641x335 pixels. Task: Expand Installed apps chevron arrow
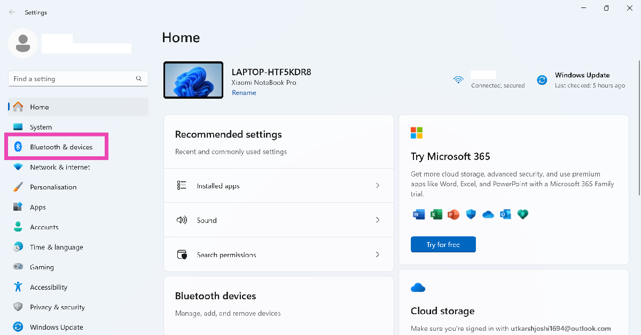(x=378, y=186)
